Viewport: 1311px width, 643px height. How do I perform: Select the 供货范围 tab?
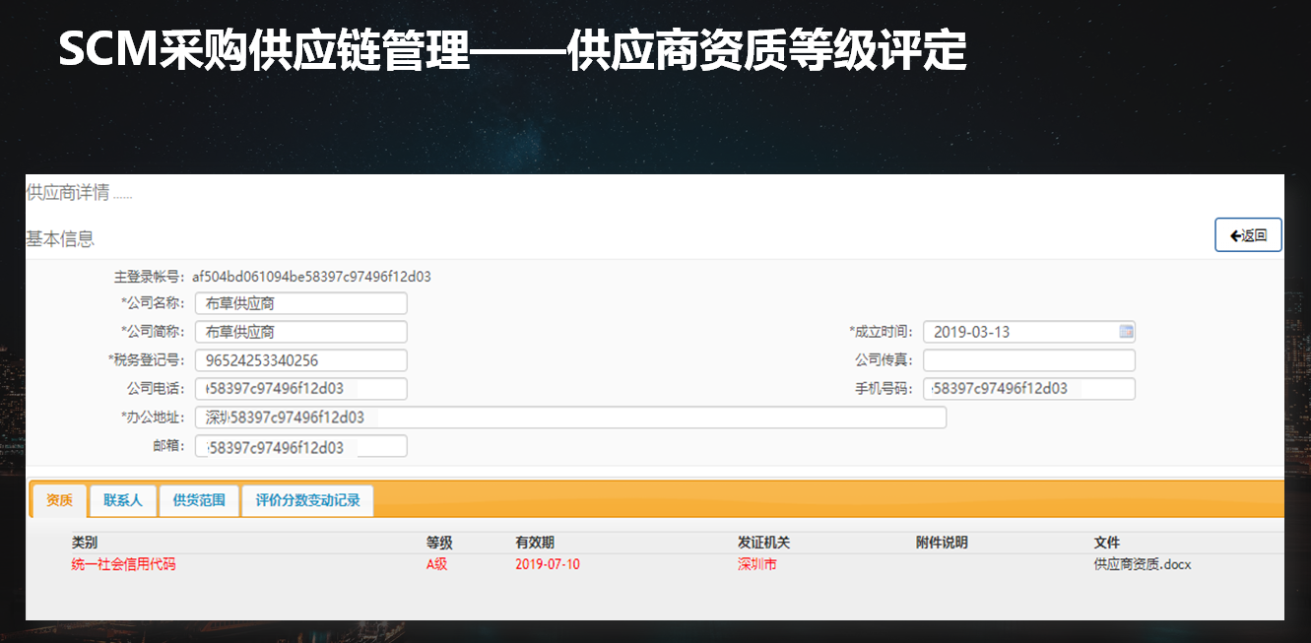click(x=199, y=500)
